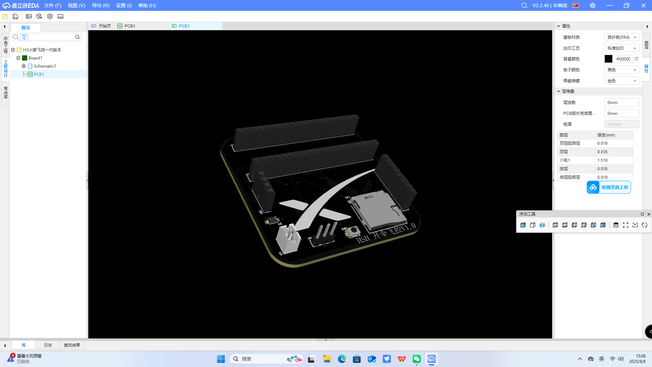Screen dimensions: 652x367
Task: Open the 导出 (R) menu
Action: pyautogui.click(x=101, y=5)
